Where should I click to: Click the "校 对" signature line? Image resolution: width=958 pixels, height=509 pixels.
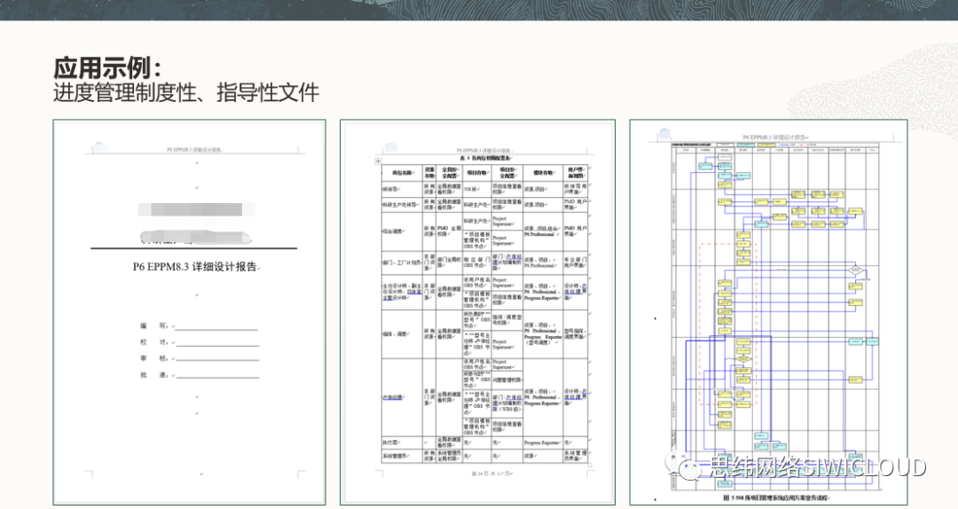[x=216, y=345]
